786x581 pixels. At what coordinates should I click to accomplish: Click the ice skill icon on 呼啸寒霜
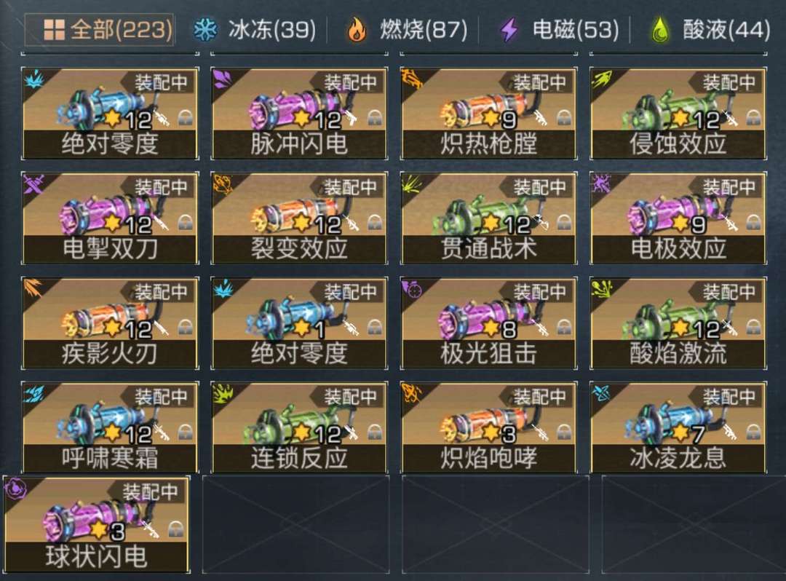(x=34, y=392)
